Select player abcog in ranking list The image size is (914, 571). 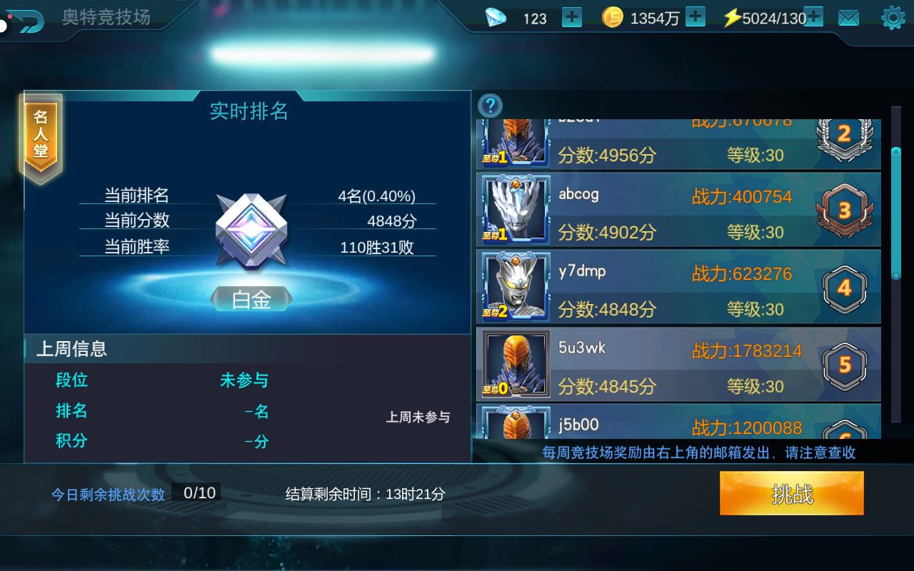tap(678, 211)
